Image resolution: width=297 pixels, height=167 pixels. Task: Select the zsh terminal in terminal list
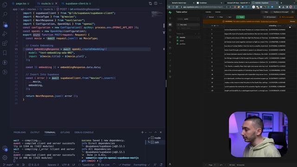[155, 142]
